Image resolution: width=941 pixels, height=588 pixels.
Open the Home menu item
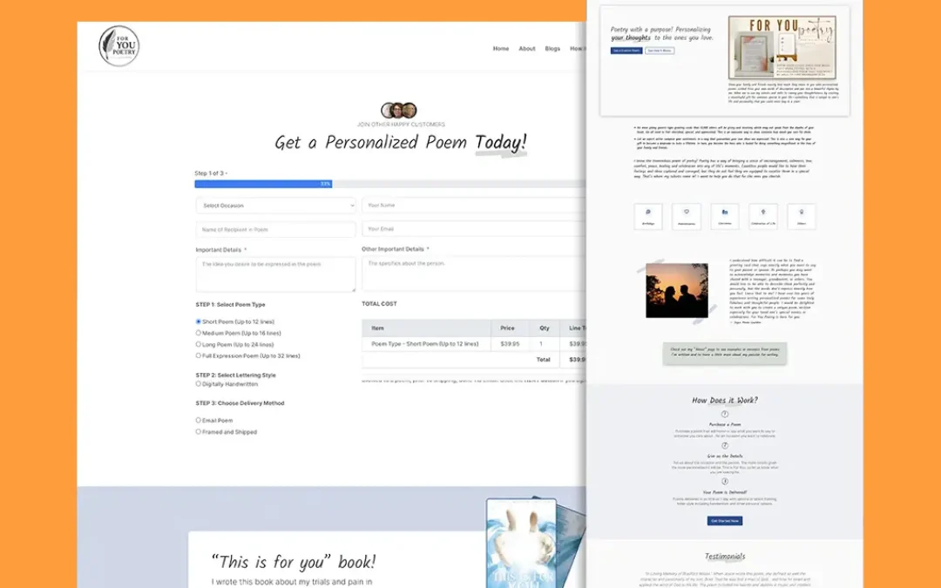pyautogui.click(x=500, y=49)
